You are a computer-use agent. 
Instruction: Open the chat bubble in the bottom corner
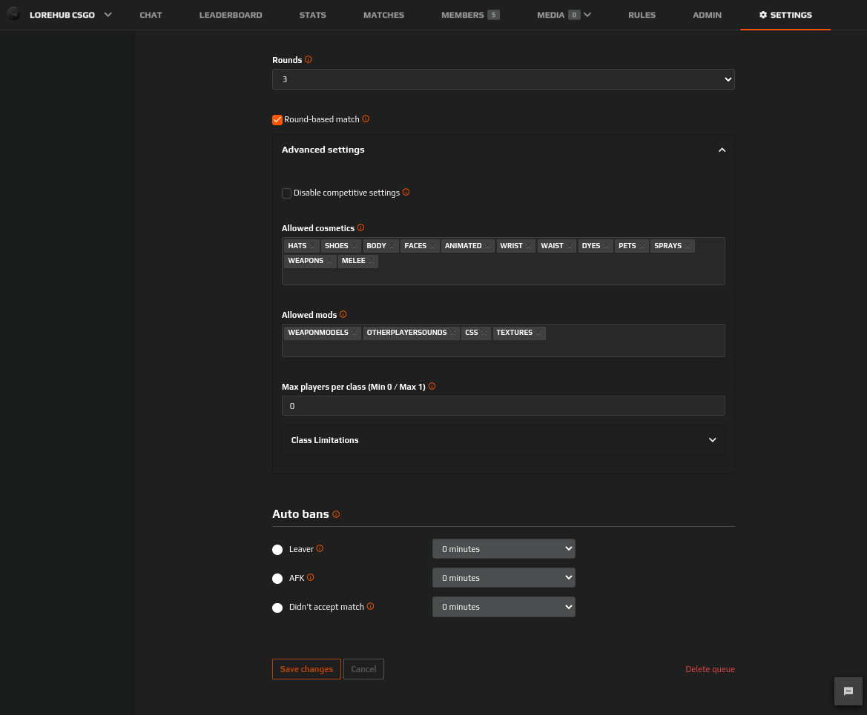(848, 691)
